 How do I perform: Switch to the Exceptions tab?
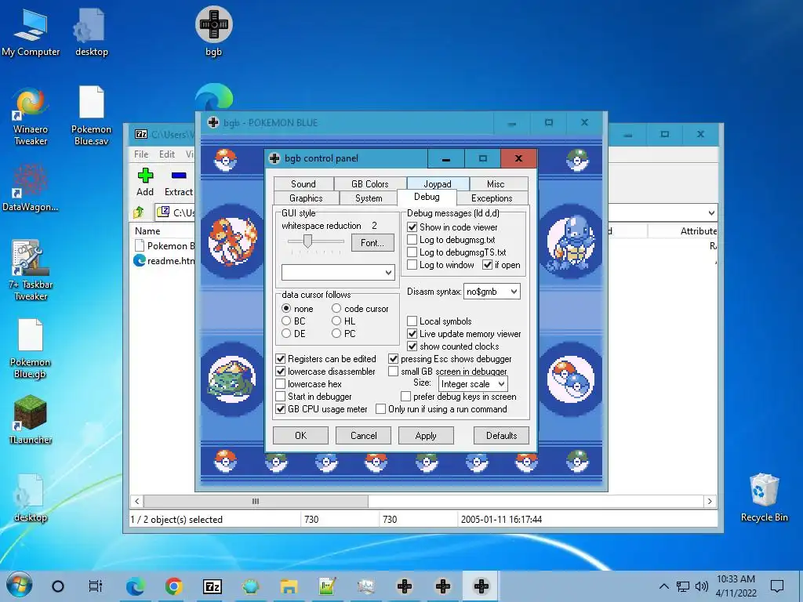coord(492,198)
